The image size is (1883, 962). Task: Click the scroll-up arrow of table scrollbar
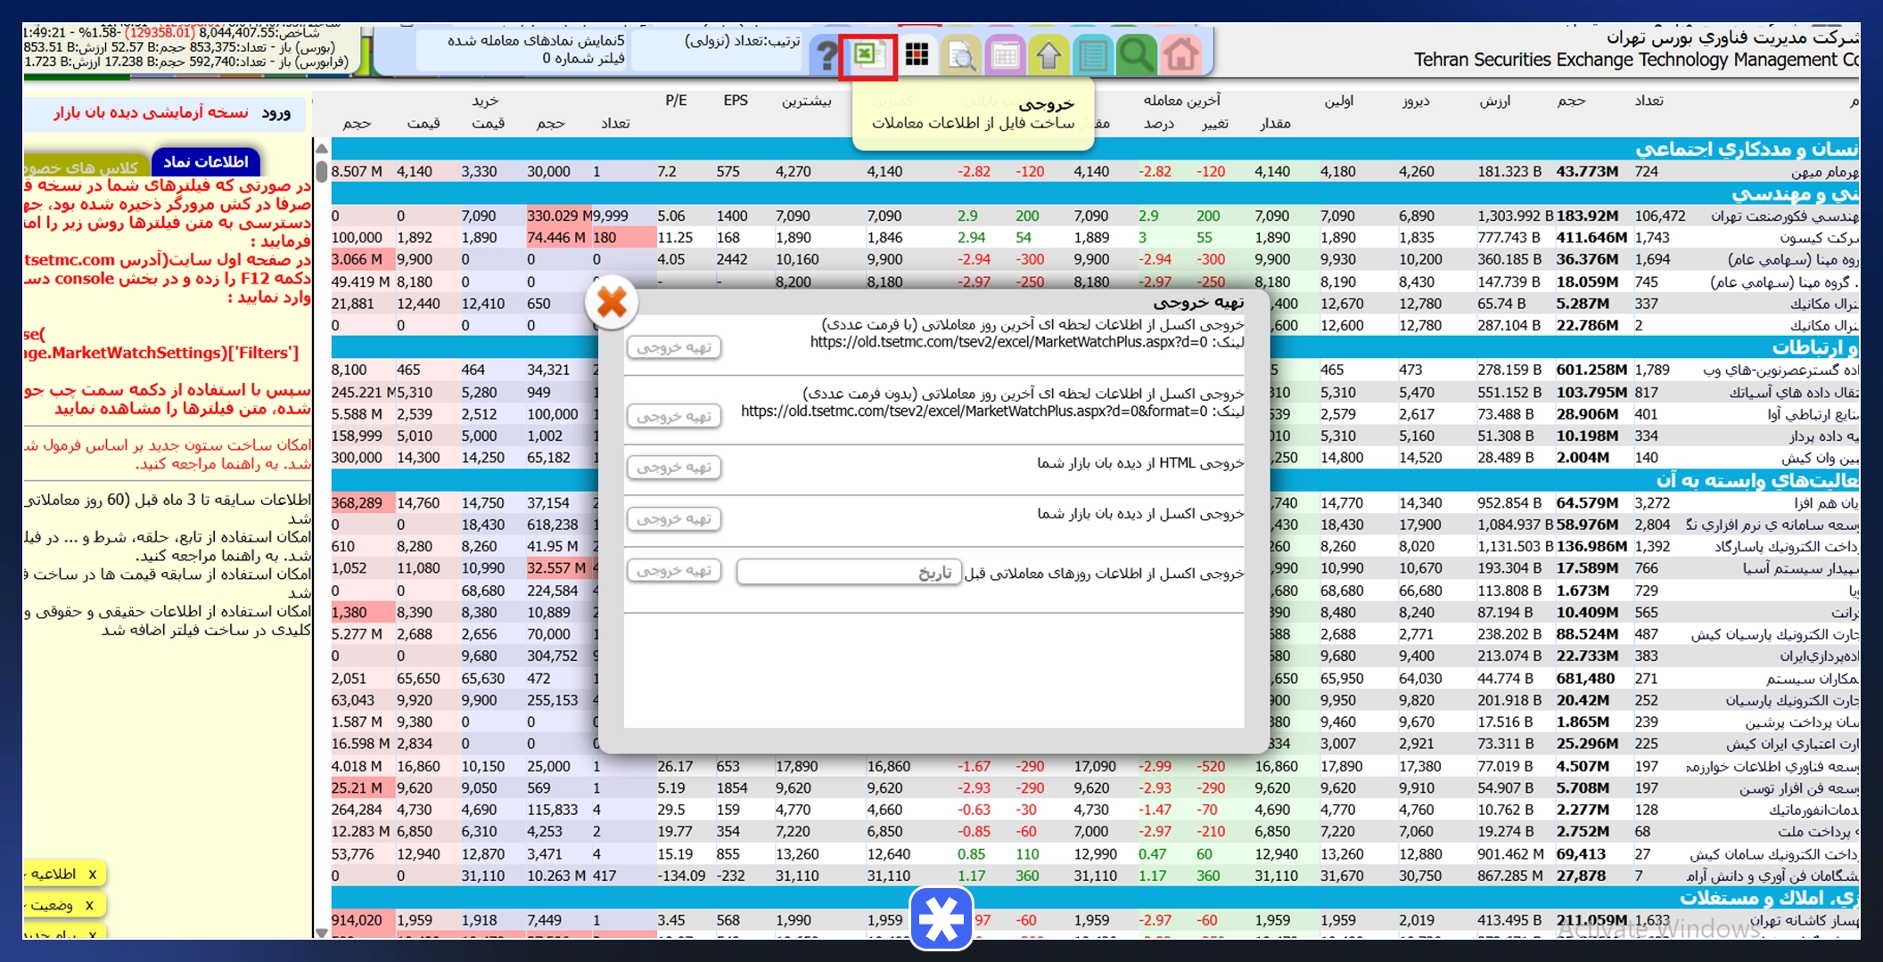click(x=322, y=149)
